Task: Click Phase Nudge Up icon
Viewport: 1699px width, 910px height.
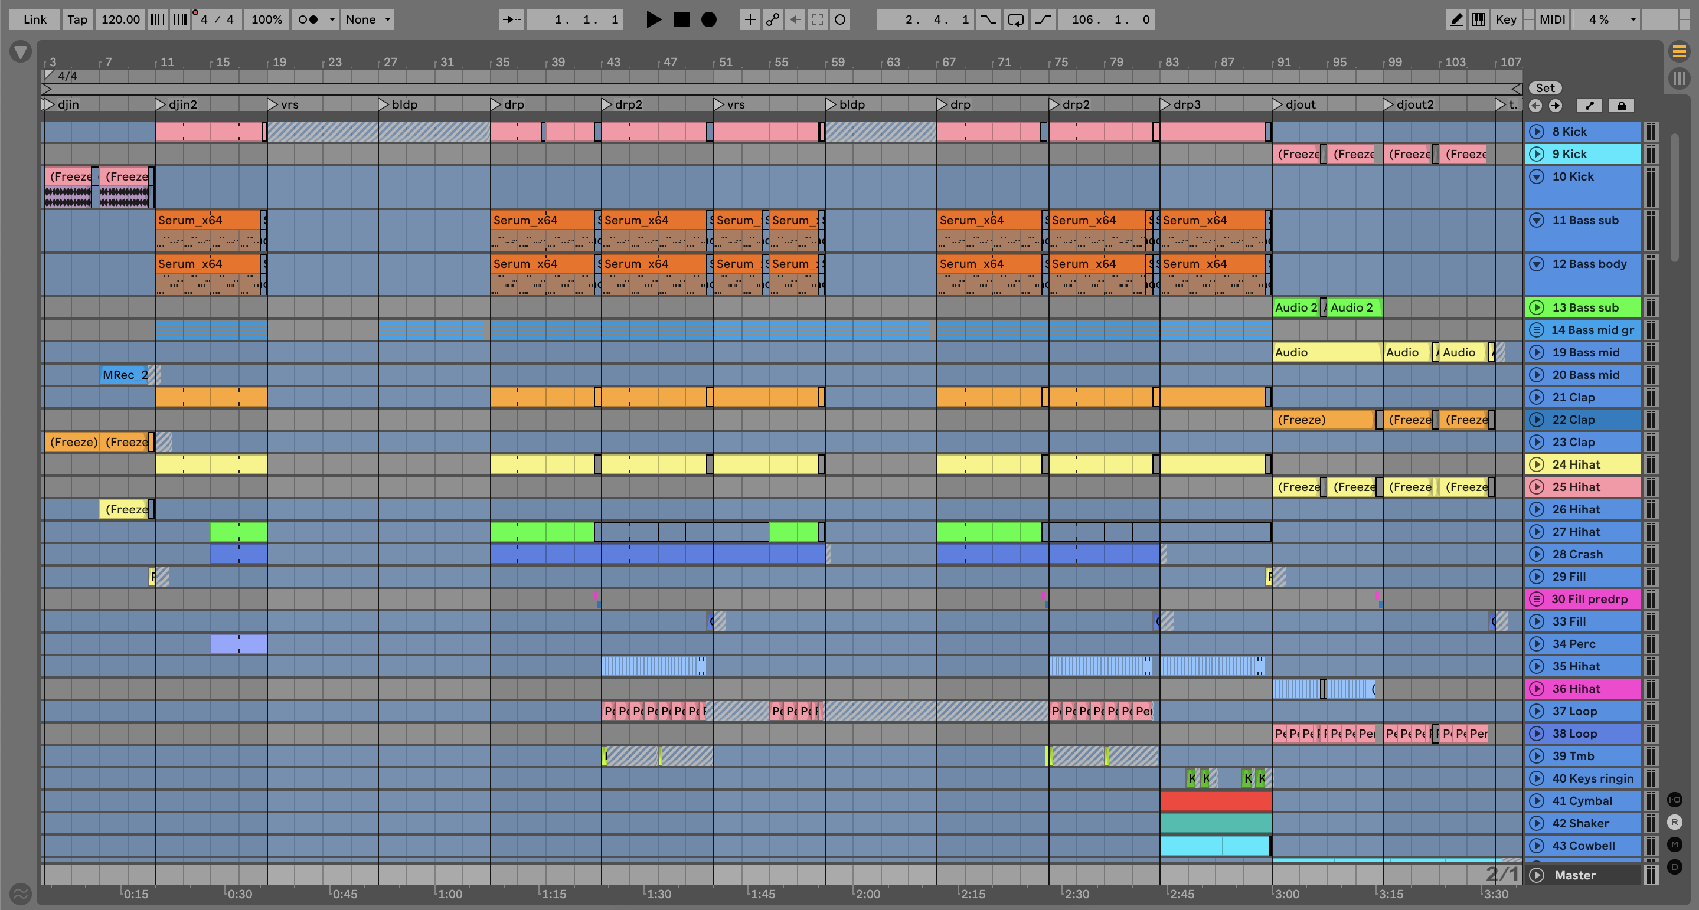Action: [179, 19]
